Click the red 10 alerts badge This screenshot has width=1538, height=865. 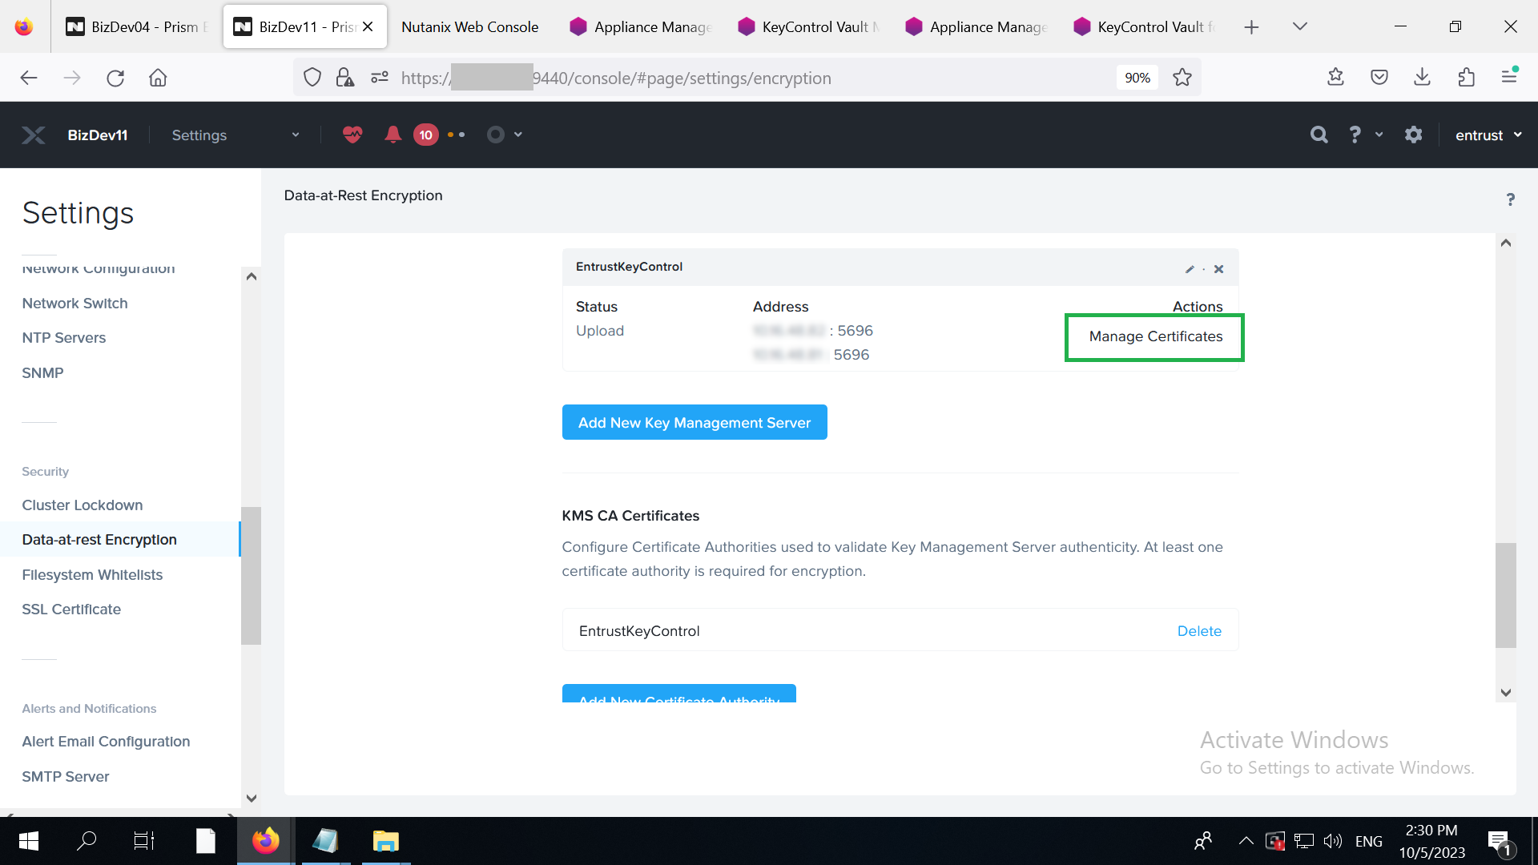(x=426, y=135)
